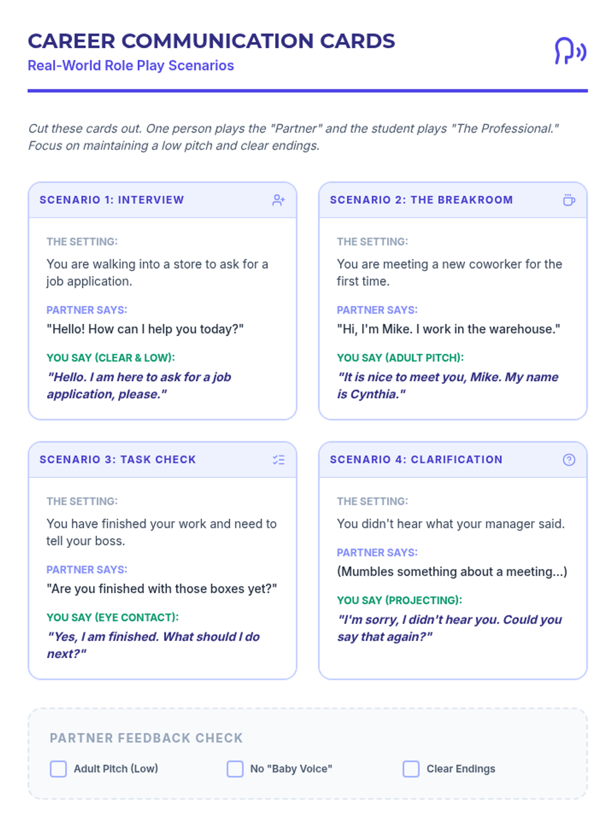Click the Scenario 4: Clarification header
Viewport: 615px width, 820px height.
click(x=416, y=460)
